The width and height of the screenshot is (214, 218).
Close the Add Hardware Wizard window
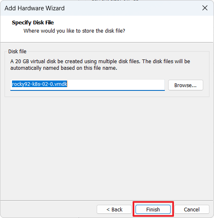point(205,8)
